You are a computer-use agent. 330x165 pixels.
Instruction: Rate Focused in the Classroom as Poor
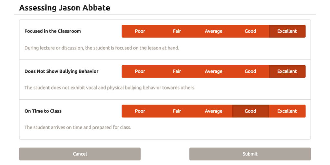click(140, 31)
